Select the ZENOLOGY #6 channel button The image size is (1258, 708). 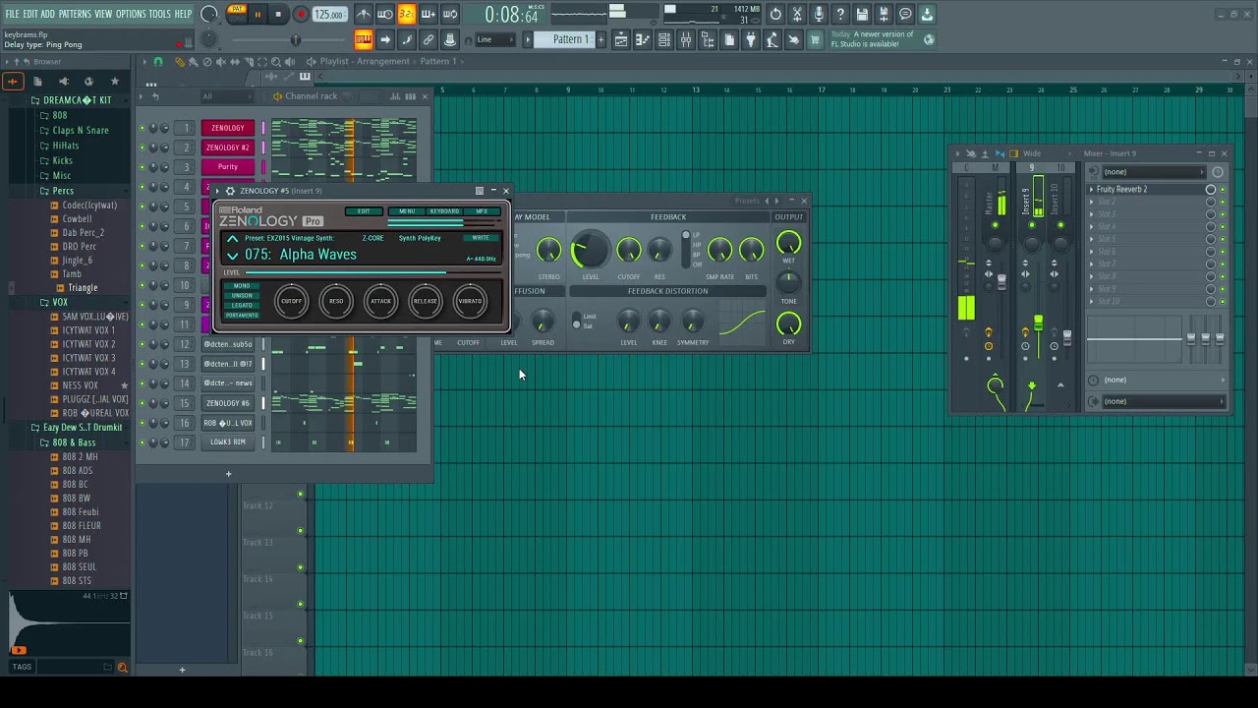coord(228,403)
